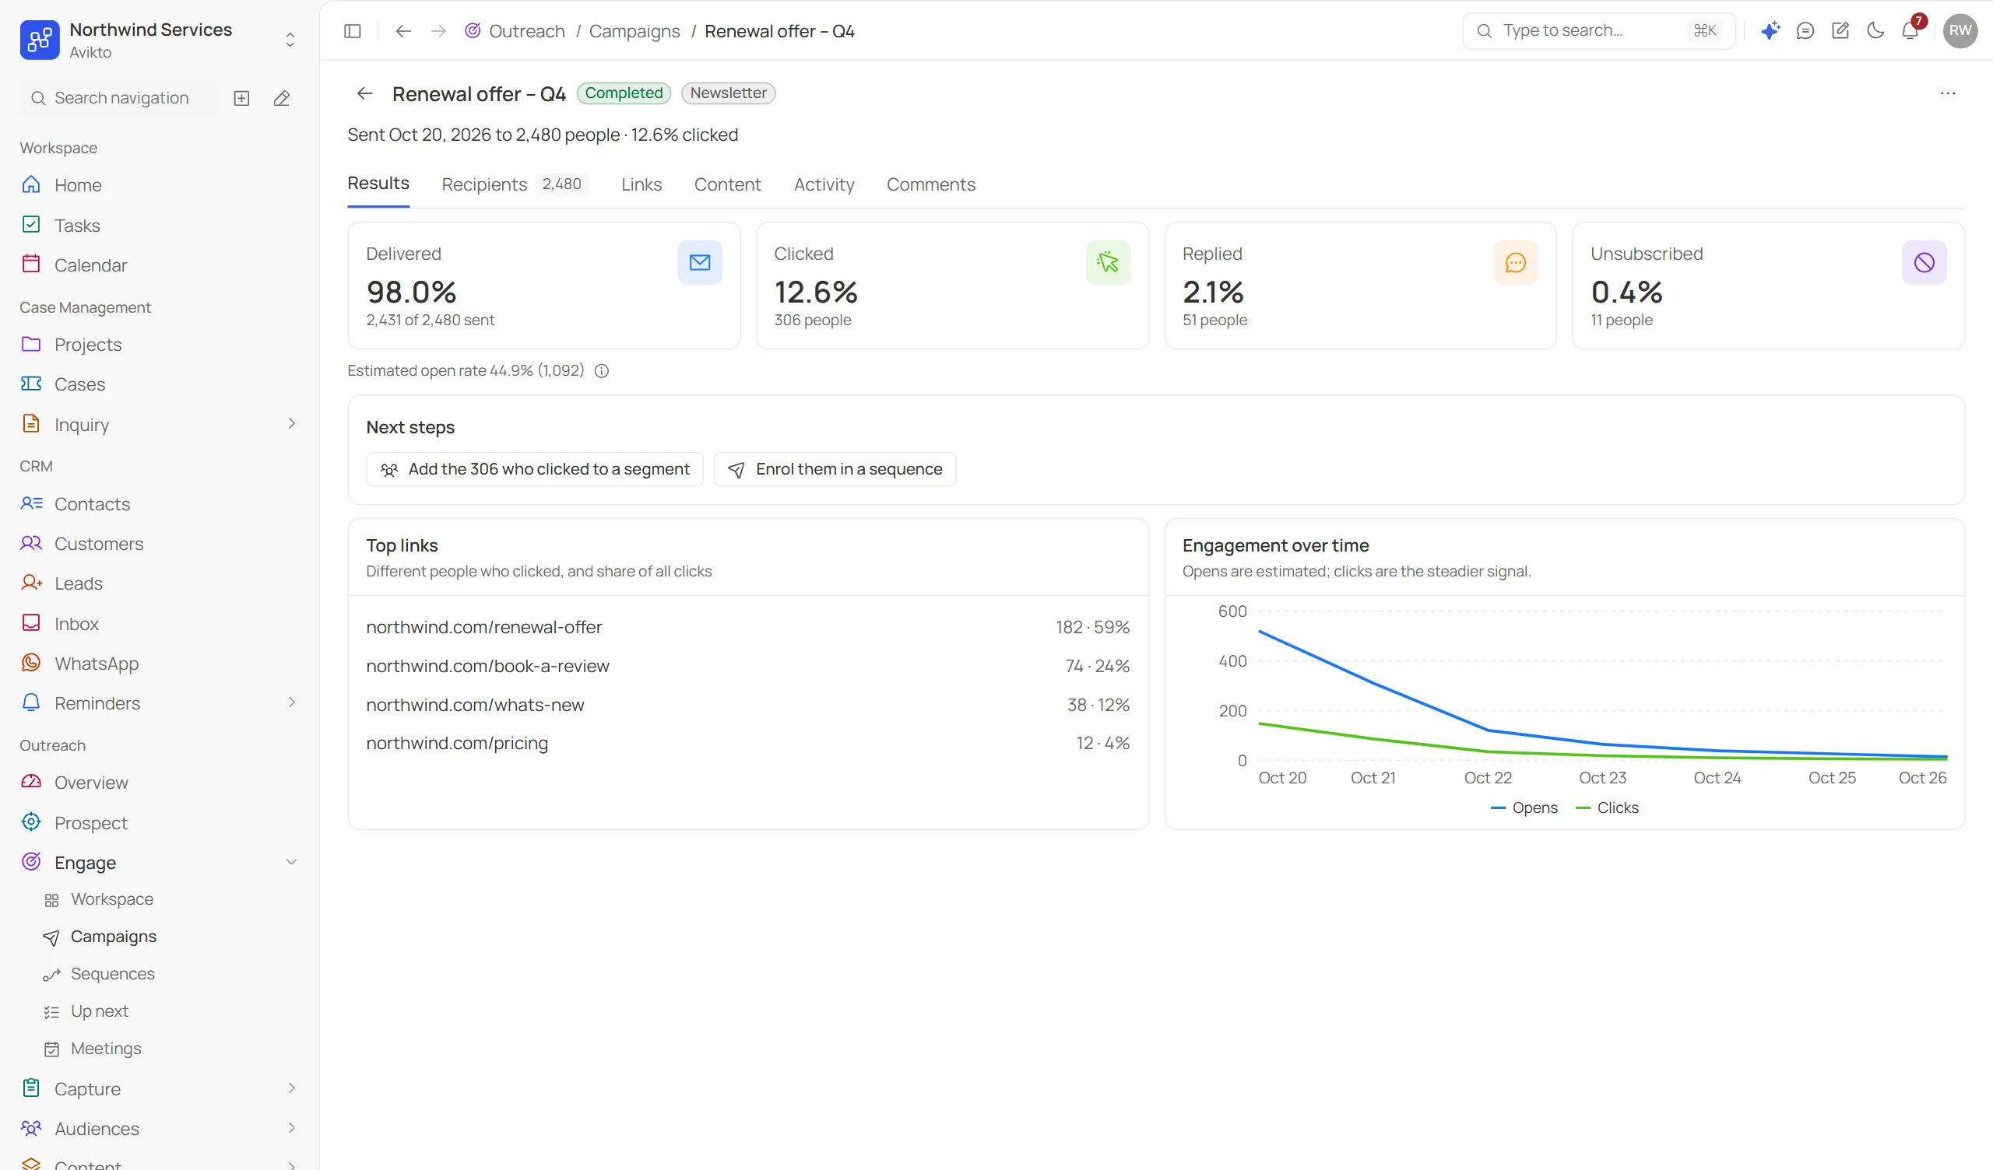The image size is (1993, 1170).
Task: Toggle the Clicks legend series
Action: [x=1607, y=808]
